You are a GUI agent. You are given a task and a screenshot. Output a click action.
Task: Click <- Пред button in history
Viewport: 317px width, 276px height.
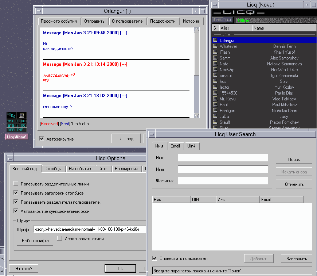126,138
